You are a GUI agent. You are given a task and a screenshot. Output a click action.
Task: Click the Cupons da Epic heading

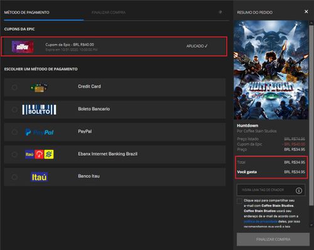(x=19, y=29)
